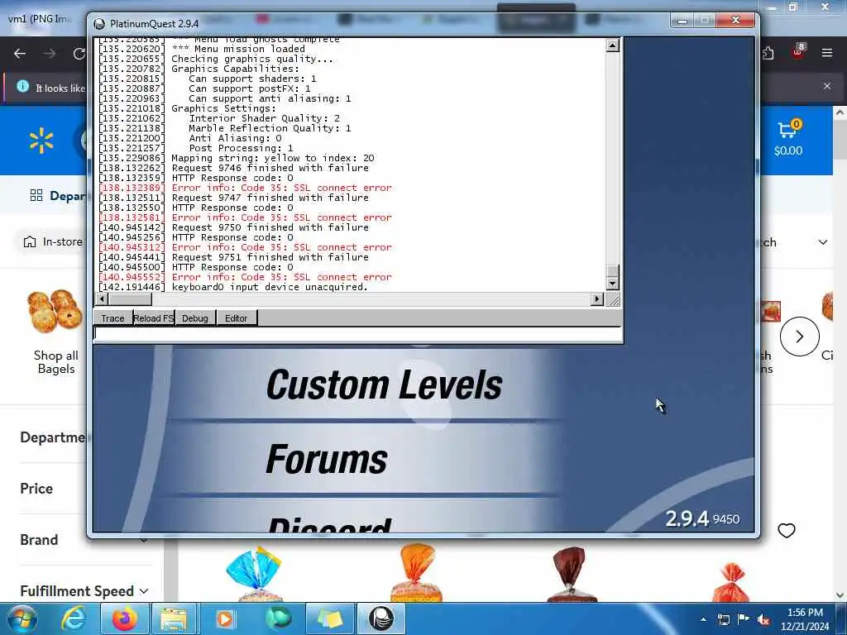847x635 pixels.
Task: Favorite the product with the heart icon
Action: click(787, 531)
